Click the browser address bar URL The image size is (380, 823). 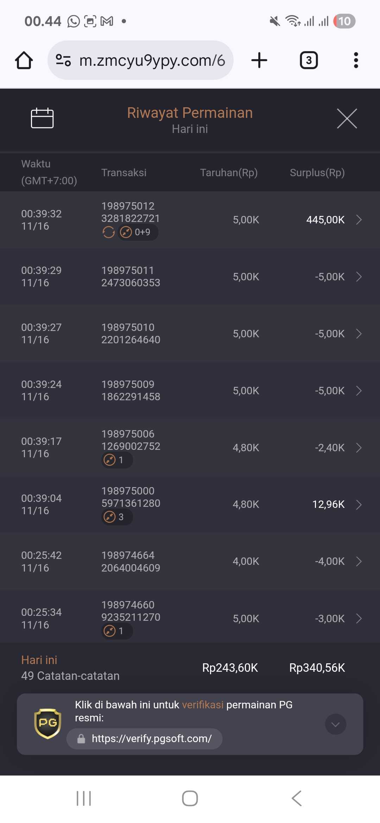[x=152, y=60]
